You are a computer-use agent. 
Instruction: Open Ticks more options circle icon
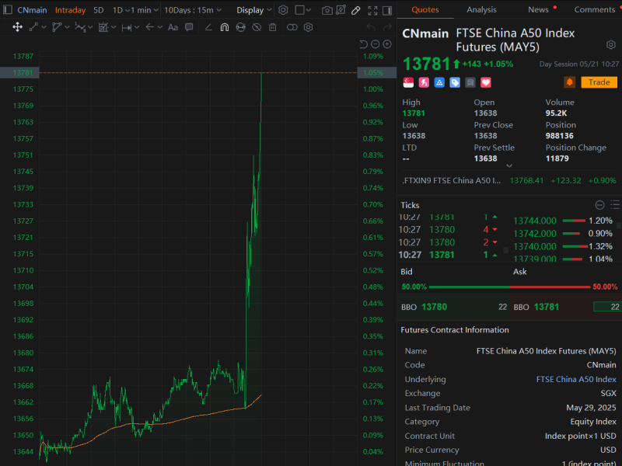(599, 205)
